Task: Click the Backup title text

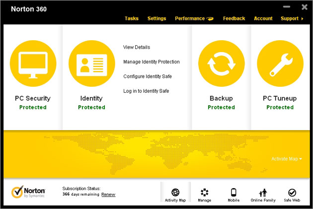Action: [221, 98]
